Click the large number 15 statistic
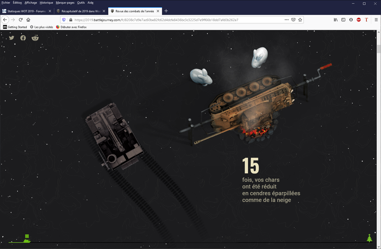This screenshot has width=381, height=249. click(x=251, y=166)
